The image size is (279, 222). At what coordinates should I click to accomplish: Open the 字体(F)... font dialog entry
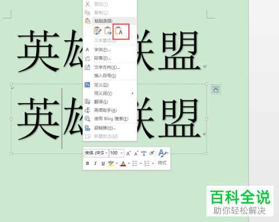coord(102,50)
